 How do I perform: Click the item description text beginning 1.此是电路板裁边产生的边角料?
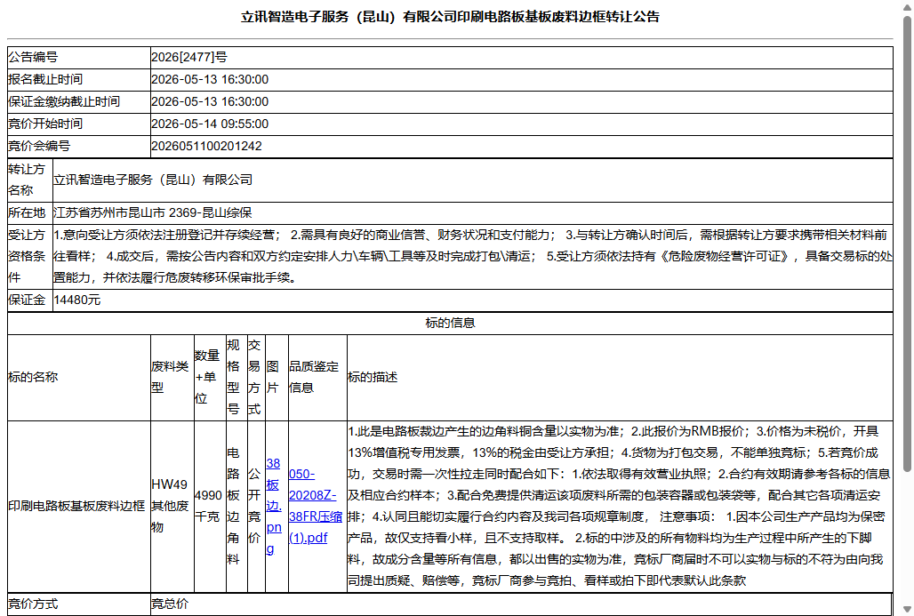click(619, 506)
